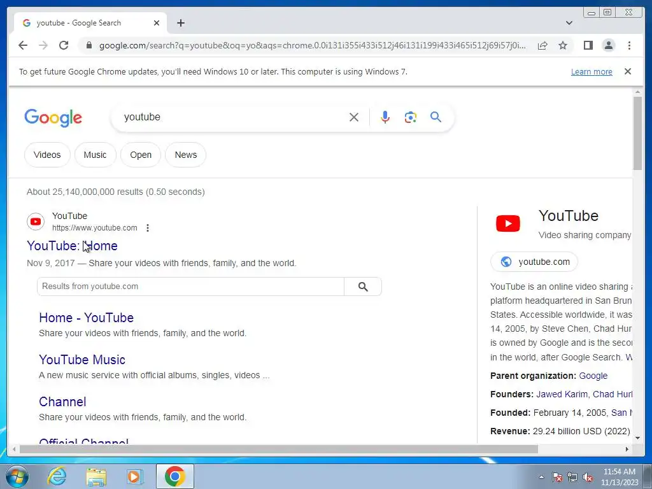Open the Chrome profile avatar
Viewport: 652px width, 489px height.
608,45
